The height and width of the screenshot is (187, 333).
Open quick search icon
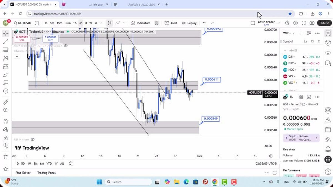click(x=287, y=23)
